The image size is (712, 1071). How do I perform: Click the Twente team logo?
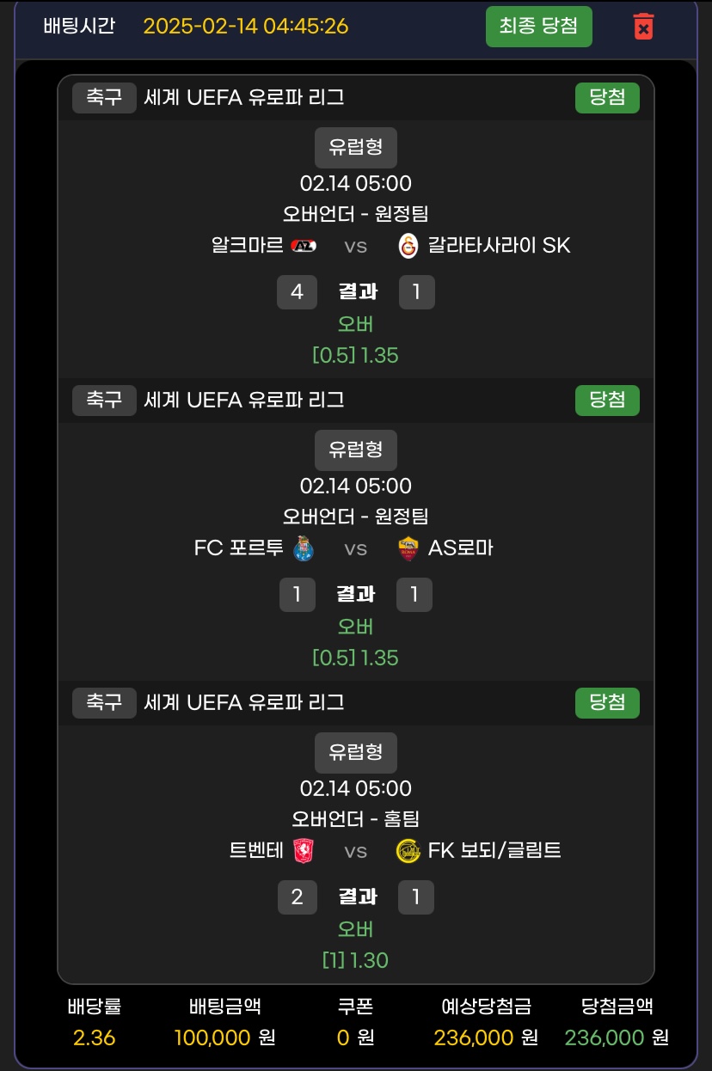click(x=304, y=851)
